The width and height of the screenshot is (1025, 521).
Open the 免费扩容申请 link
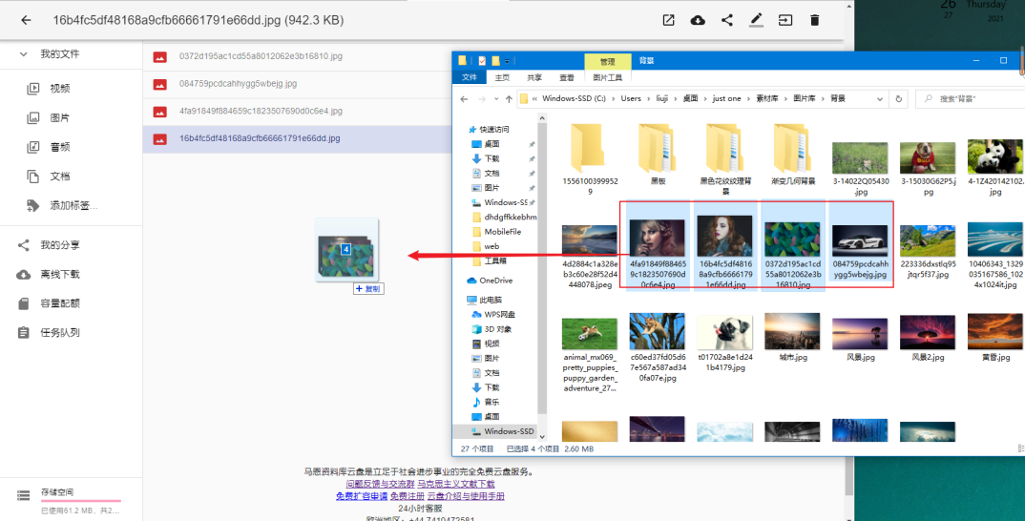(x=362, y=496)
